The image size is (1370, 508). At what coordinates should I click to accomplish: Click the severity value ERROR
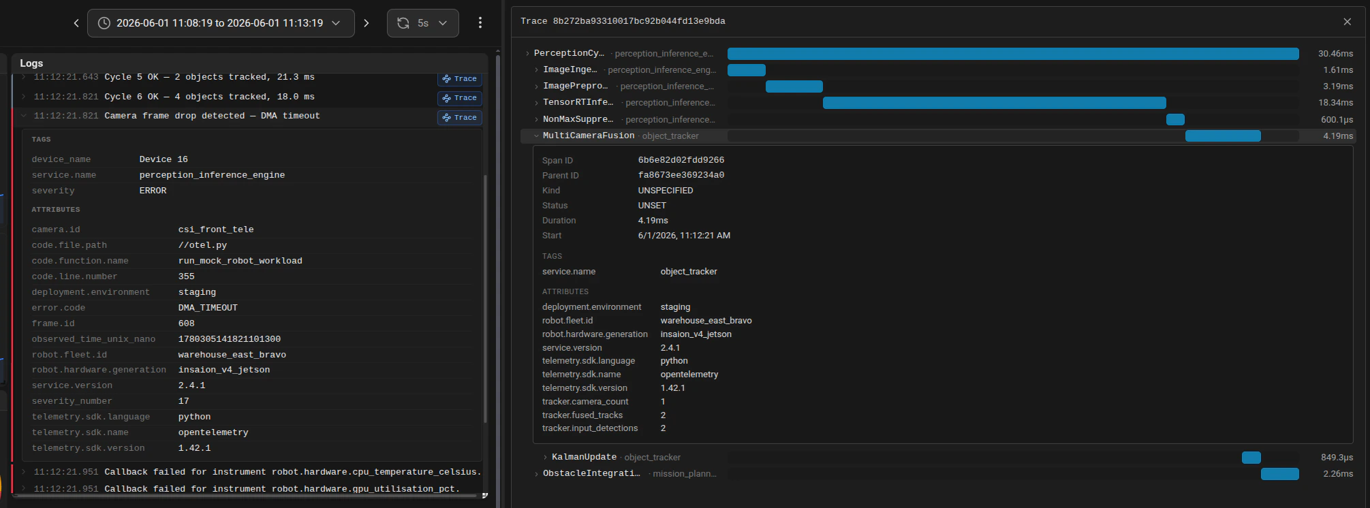(153, 191)
